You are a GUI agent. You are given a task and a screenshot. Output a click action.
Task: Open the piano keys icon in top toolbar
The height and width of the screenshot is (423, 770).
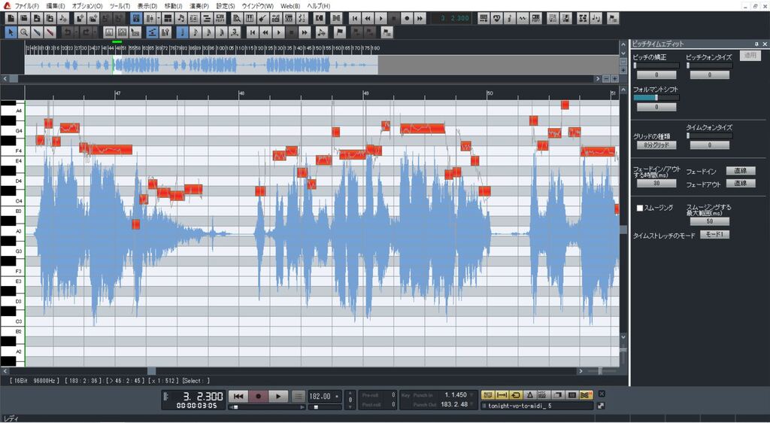(x=250, y=18)
